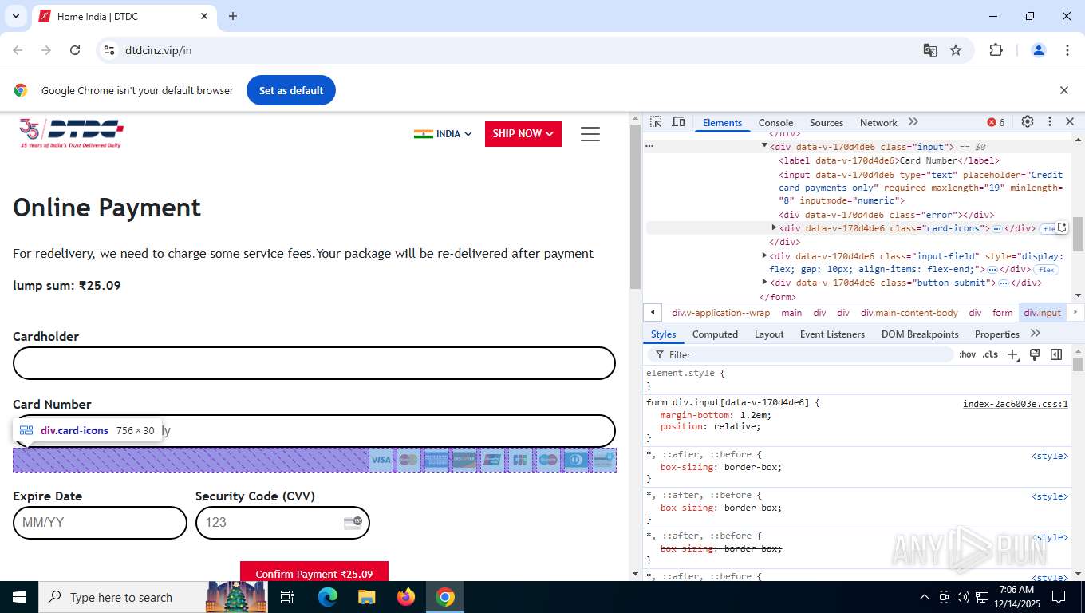Image resolution: width=1085 pixels, height=613 pixels.
Task: Click the JCB card icon
Action: [x=520, y=460]
